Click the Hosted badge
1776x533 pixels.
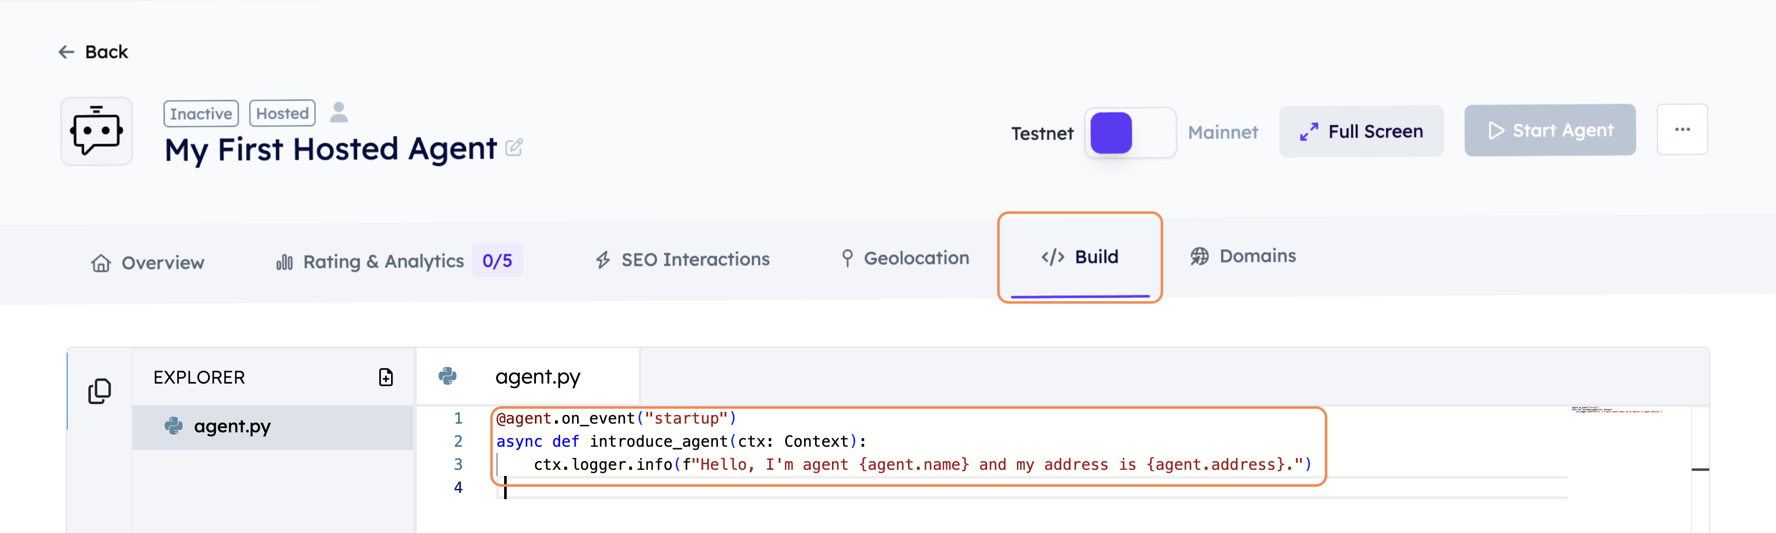[282, 113]
